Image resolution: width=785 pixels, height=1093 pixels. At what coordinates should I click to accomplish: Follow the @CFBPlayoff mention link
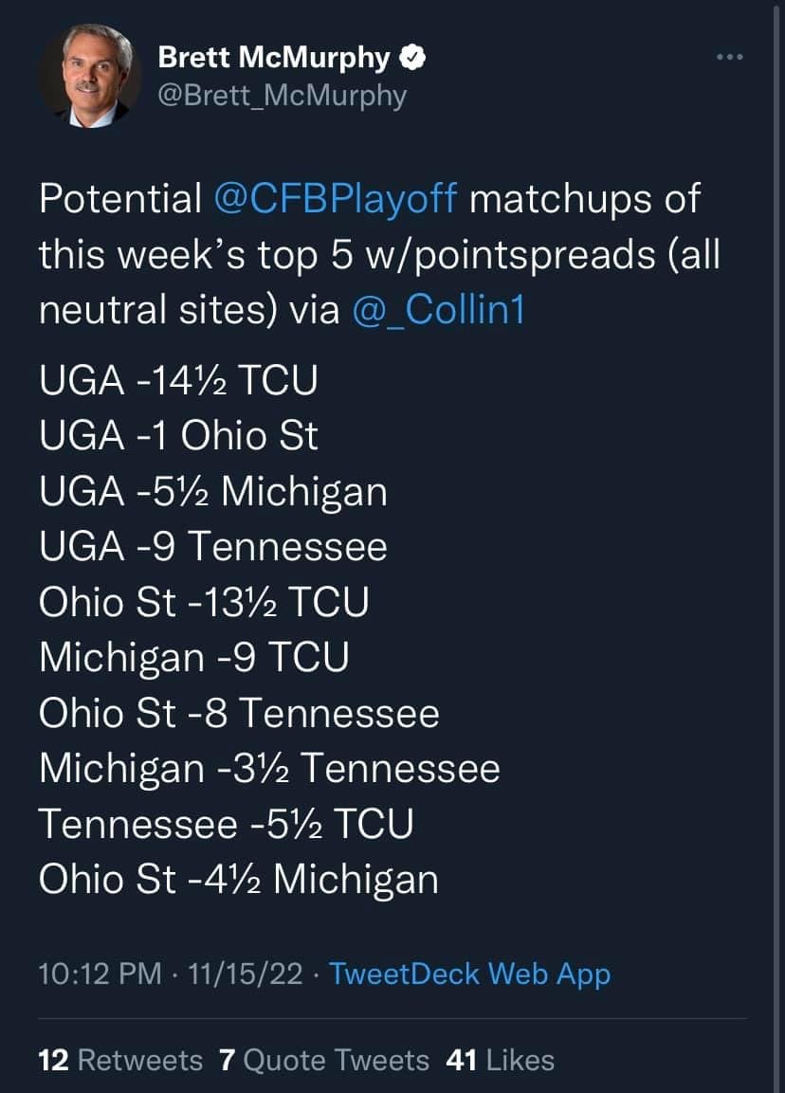[336, 199]
